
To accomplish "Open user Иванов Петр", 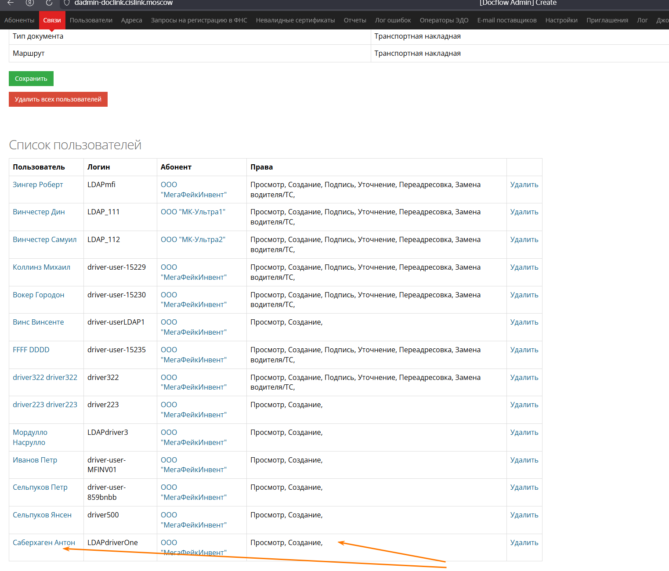I will 35,460.
